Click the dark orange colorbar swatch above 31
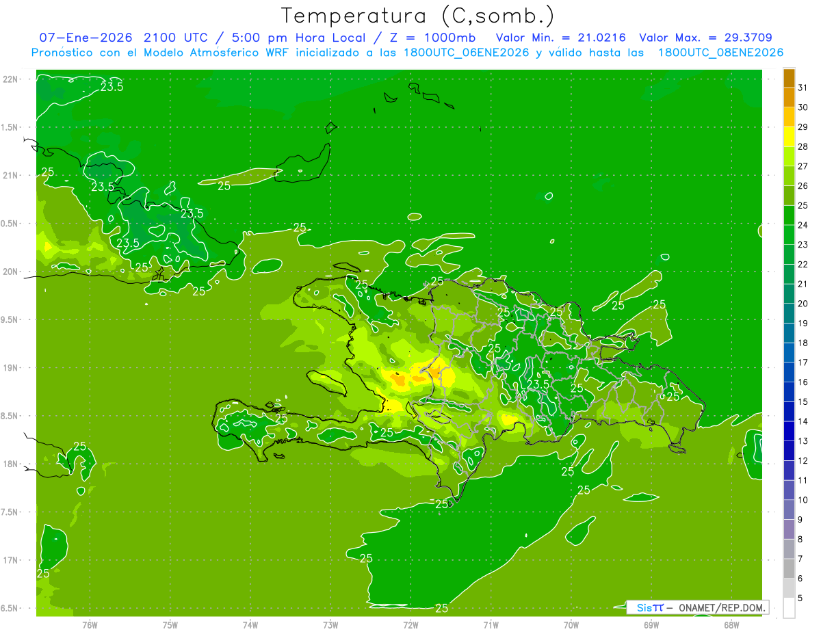Screen dimensions: 821x634 (x=789, y=78)
